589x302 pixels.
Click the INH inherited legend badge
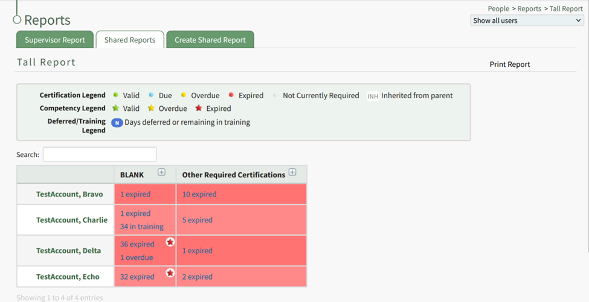[x=373, y=96]
